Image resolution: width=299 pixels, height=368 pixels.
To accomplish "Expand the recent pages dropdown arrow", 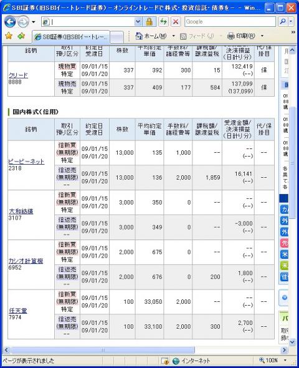I will (x=33, y=22).
